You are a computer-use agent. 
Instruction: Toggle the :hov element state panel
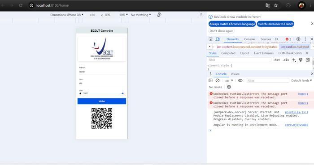(277, 60)
